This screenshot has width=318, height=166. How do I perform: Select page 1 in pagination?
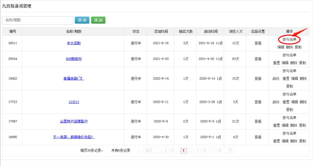(x=184, y=151)
